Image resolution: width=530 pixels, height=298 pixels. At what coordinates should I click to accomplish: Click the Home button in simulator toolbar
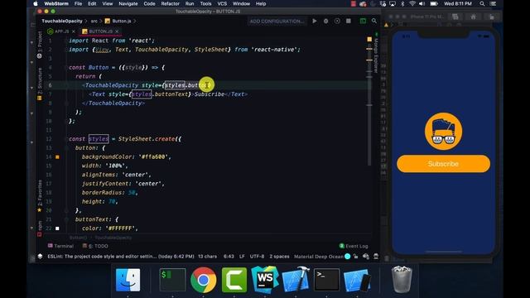coord(473,17)
